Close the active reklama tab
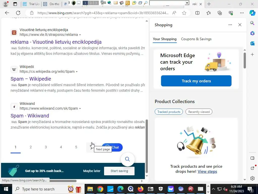Image resolution: width=258 pixels, height=194 pixels. tap(201, 4)
